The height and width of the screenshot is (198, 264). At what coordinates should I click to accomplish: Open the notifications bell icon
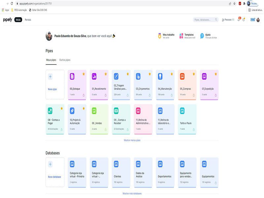239,20
